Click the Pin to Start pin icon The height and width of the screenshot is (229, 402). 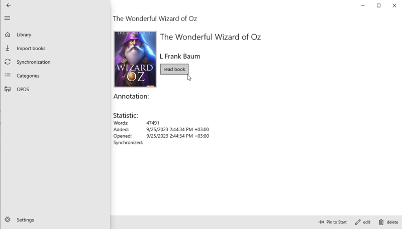pyautogui.click(x=321, y=222)
